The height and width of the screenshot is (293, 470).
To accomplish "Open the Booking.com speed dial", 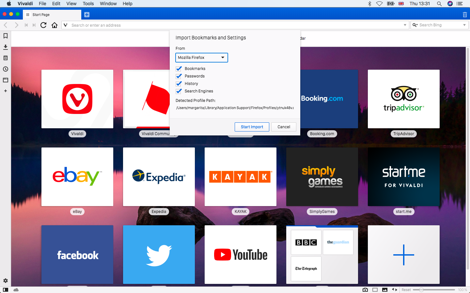I will [x=329, y=99].
